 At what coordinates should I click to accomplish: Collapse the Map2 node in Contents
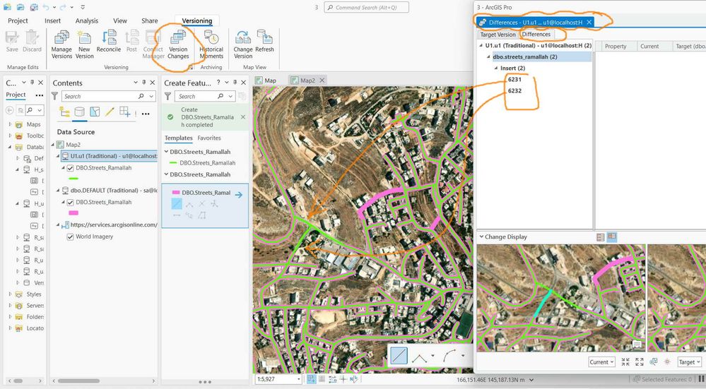[x=53, y=144]
